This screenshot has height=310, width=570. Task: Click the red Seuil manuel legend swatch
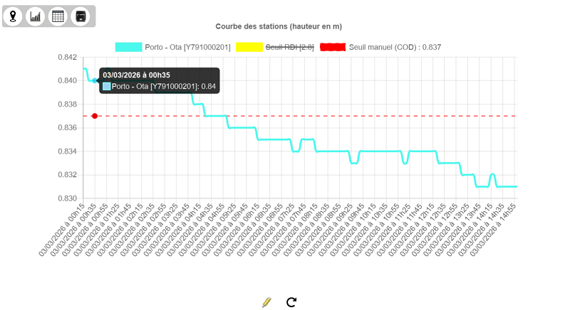pyautogui.click(x=333, y=47)
